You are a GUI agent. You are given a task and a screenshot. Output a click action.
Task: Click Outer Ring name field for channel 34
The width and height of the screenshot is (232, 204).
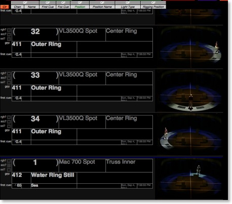coord(54,134)
